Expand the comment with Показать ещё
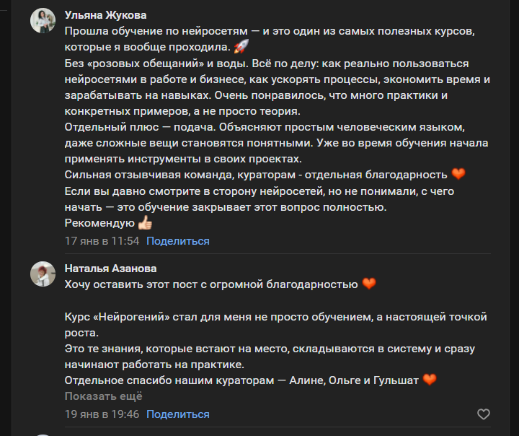 point(103,396)
